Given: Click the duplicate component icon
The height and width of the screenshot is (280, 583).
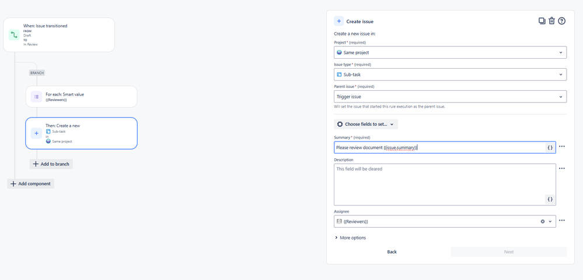Looking at the screenshot, I should (542, 21).
